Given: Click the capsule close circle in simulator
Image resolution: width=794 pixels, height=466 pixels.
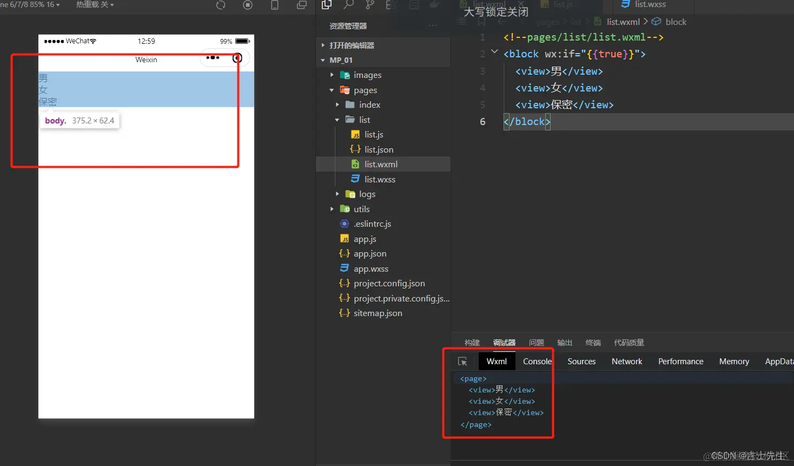Looking at the screenshot, I should [237, 58].
